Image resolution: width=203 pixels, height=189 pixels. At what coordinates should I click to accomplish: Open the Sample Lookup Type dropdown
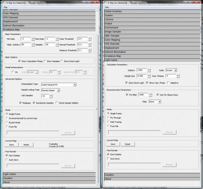(x=51, y=90)
